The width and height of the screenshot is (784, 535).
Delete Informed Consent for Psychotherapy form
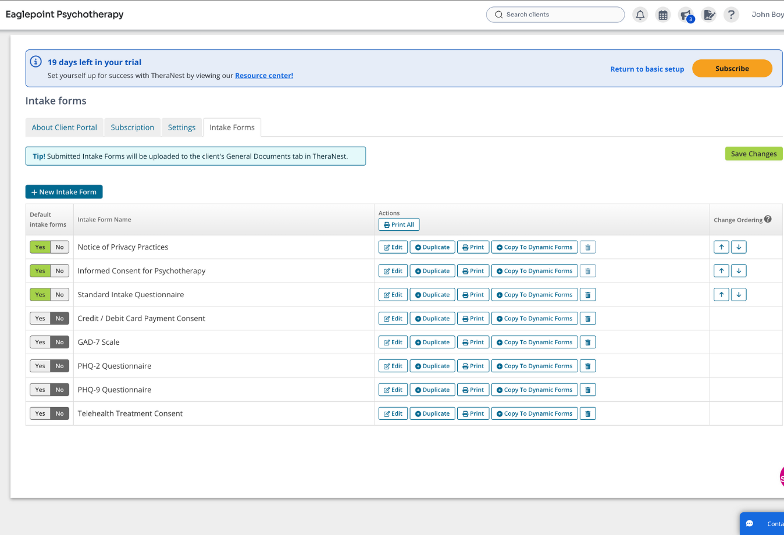click(x=587, y=271)
